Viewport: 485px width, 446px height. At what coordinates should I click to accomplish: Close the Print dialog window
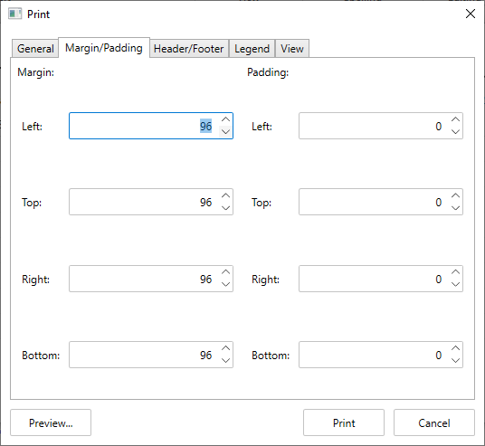tap(471, 14)
